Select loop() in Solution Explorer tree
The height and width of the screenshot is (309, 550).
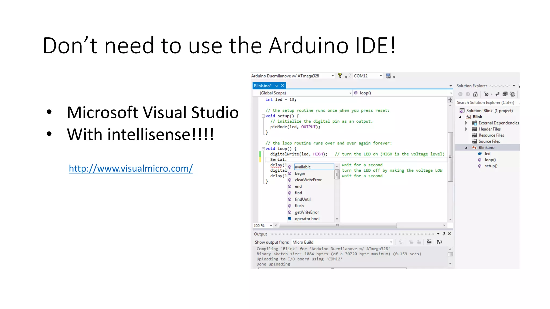pos(490,160)
